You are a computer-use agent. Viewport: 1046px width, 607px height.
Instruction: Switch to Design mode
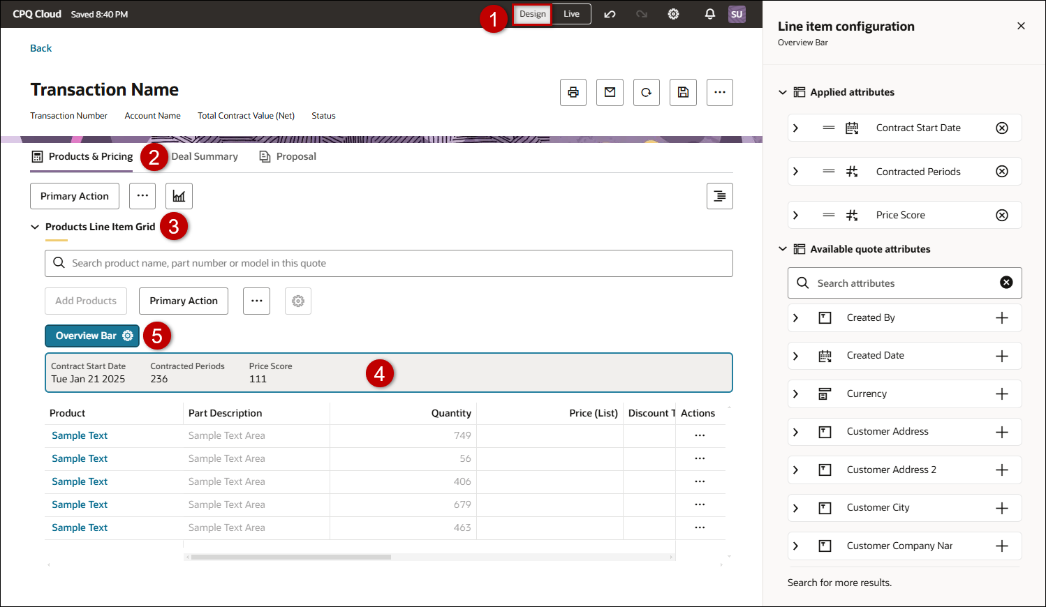[x=533, y=14]
